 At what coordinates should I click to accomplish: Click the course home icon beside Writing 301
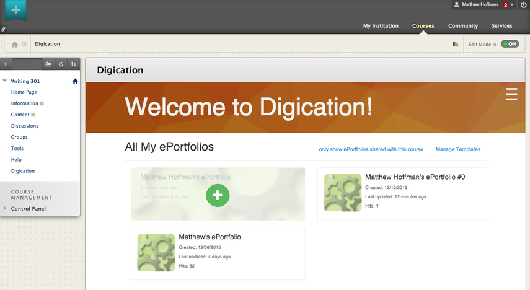click(75, 81)
